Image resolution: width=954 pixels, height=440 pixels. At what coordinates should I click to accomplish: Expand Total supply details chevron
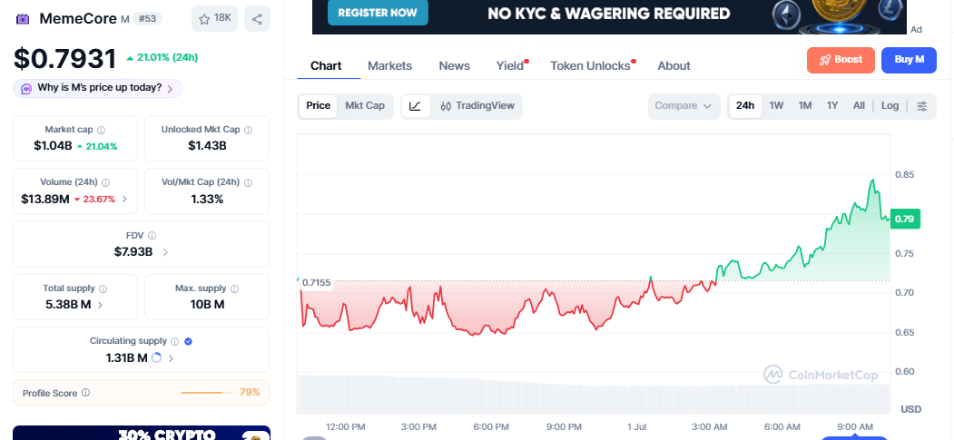(101, 305)
